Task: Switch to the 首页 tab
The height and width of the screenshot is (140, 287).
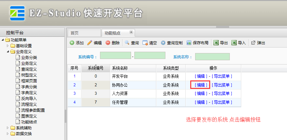Action: (x=84, y=33)
